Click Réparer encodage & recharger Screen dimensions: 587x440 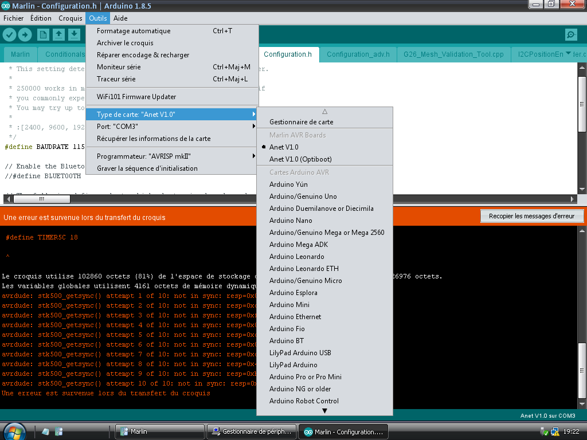(x=172, y=55)
